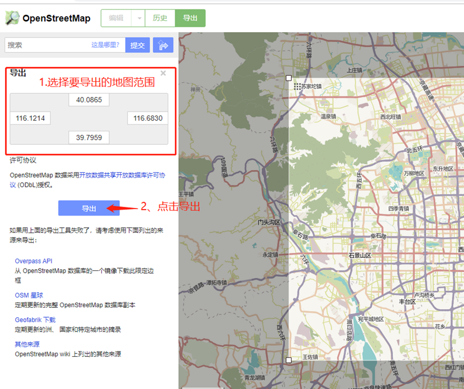
Task: Click the blue 导出 export button
Action: pos(89,209)
